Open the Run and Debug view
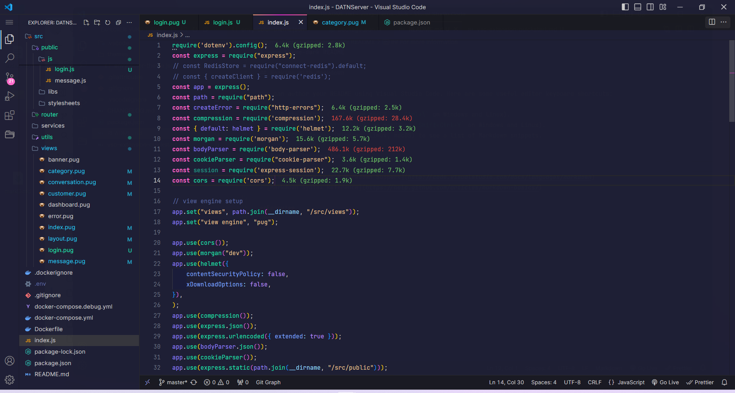The height and width of the screenshot is (393, 735). click(x=10, y=96)
